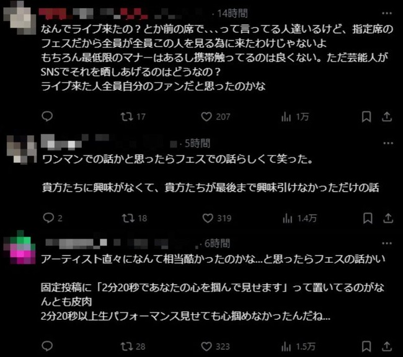Viewport: 403px width, 357px height.
Task: Open more options on 14時間 post
Action: coord(387,14)
